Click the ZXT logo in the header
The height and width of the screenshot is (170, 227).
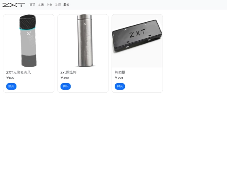13,5
